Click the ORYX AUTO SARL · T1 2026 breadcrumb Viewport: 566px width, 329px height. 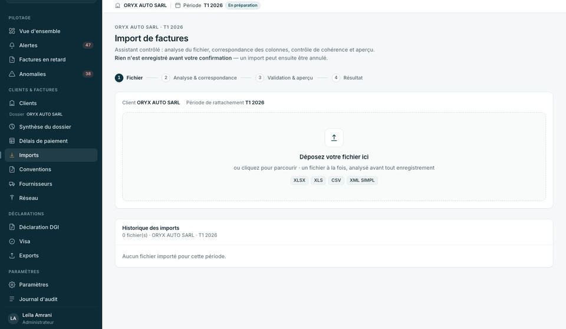[149, 27]
